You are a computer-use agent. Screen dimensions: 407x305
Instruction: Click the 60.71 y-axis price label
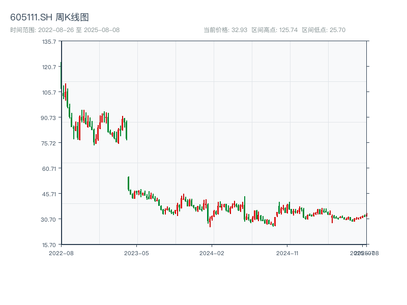(49, 168)
